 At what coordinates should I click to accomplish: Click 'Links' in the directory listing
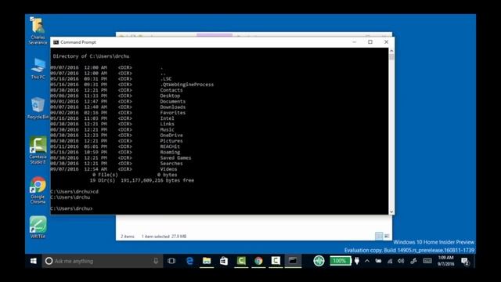(x=167, y=124)
